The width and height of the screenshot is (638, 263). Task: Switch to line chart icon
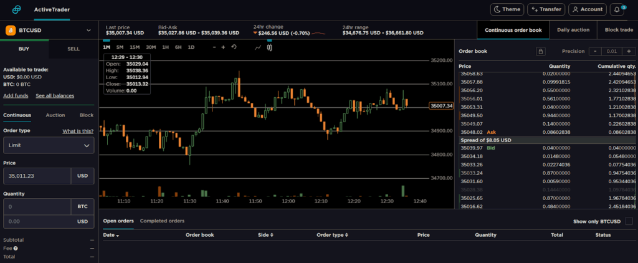257,47
